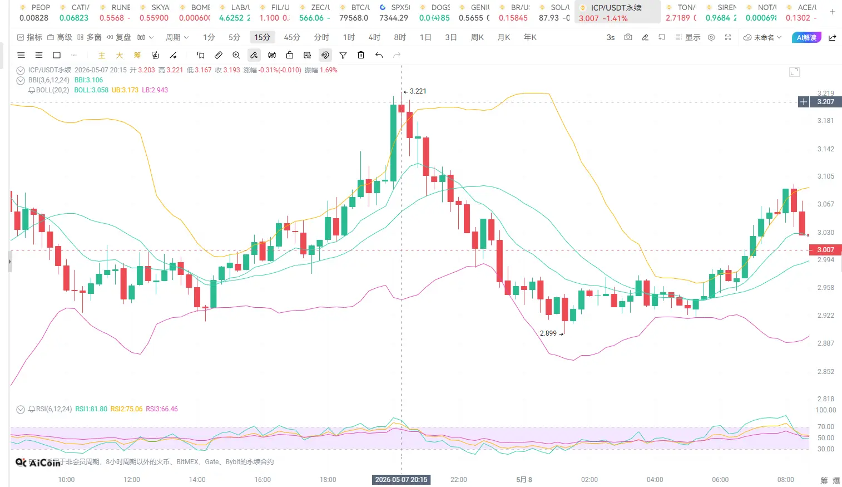Select the horizontal lines with center tick tool
This screenshot has height=487, width=842.
coord(39,55)
